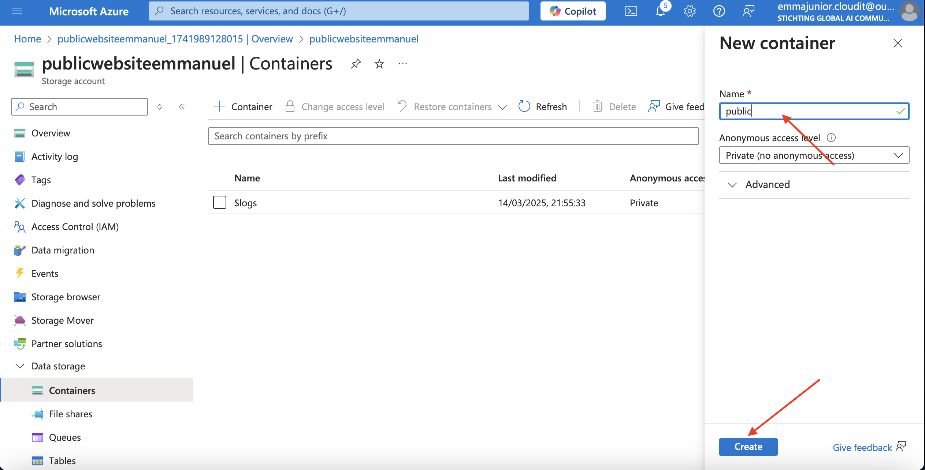Sort by Last modified column header

[527, 178]
